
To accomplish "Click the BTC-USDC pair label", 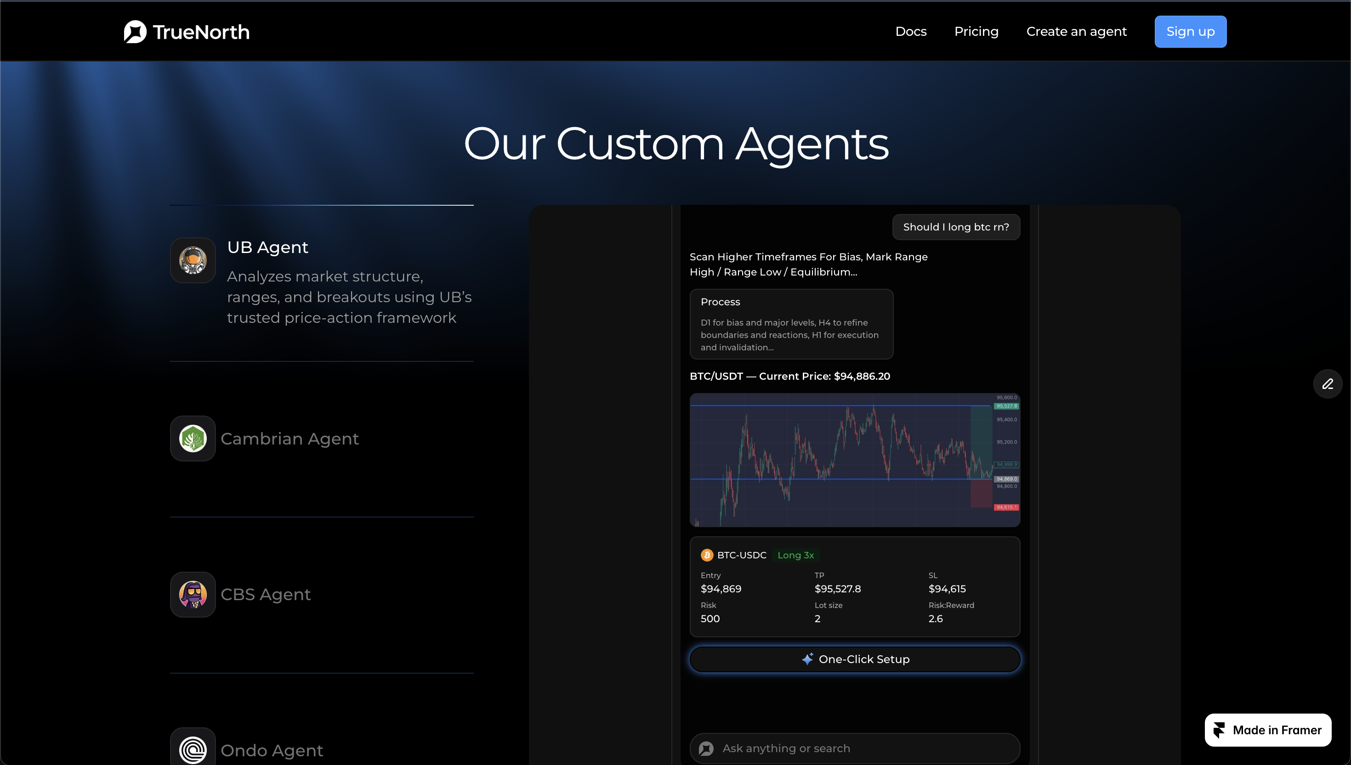I will [x=741, y=555].
